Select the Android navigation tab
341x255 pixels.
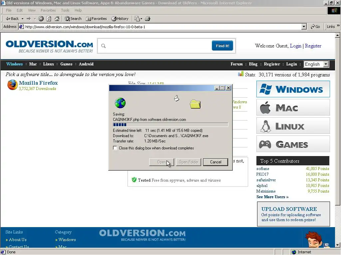(86, 64)
